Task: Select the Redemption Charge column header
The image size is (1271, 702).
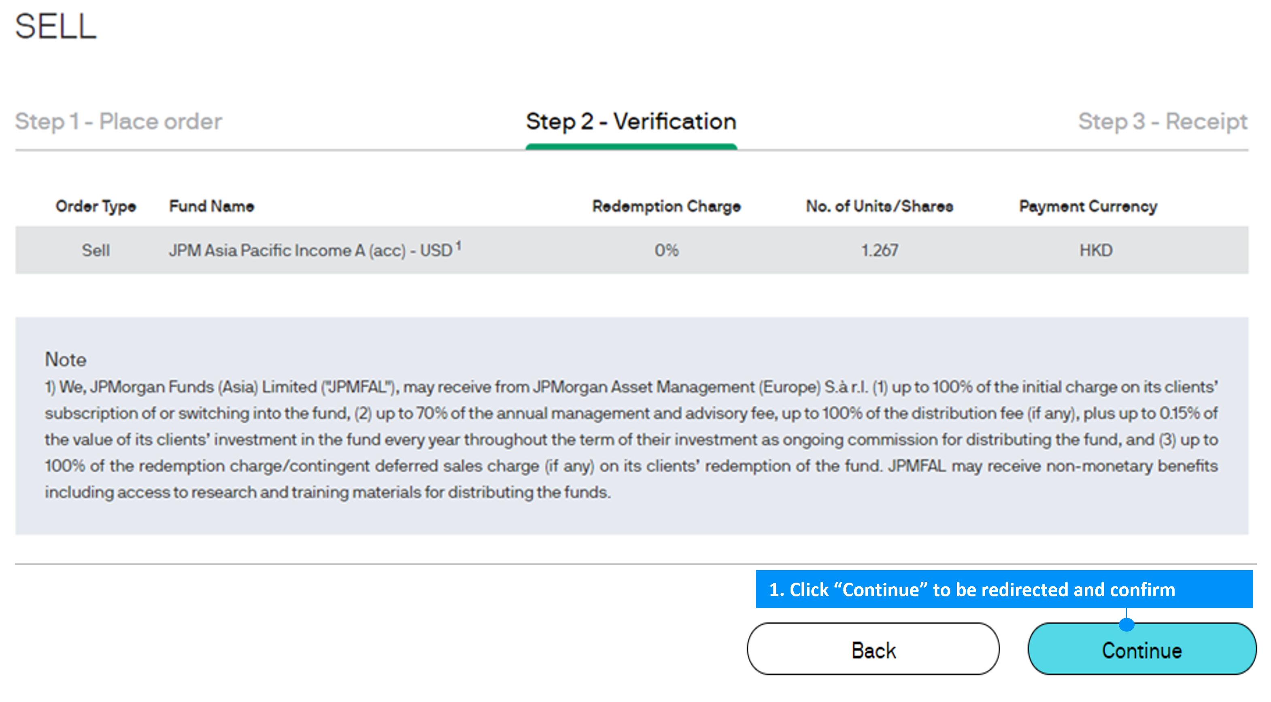Action: (x=666, y=206)
